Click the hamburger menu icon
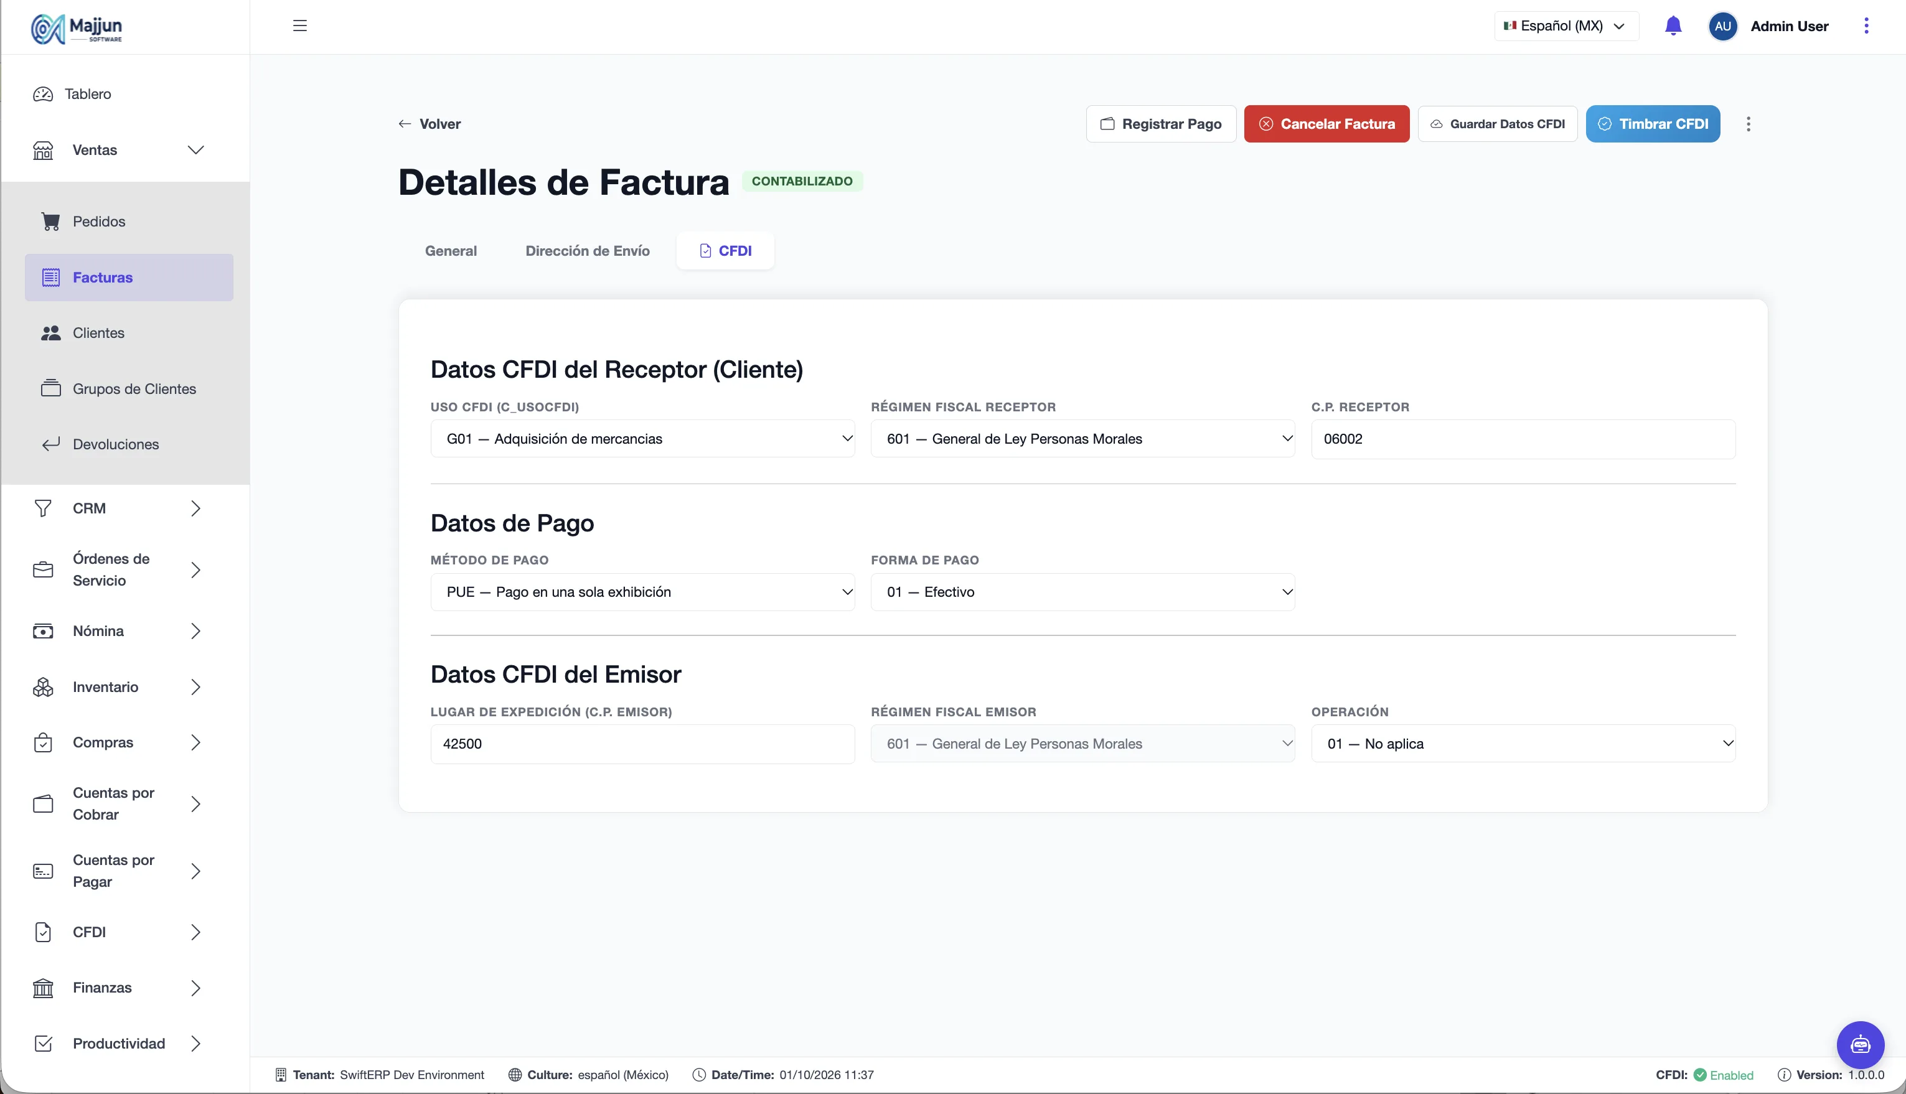Screen dimensions: 1906x1094 pos(300,26)
